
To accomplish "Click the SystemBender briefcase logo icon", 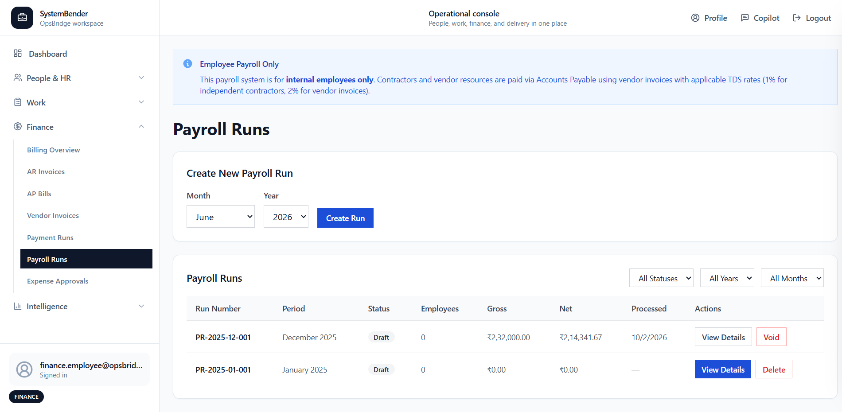I will (x=22, y=18).
